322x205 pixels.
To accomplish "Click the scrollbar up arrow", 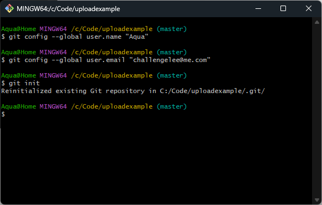I will point(317,22).
